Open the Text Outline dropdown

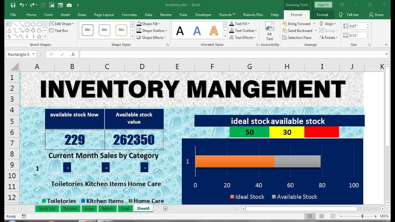(x=243, y=31)
